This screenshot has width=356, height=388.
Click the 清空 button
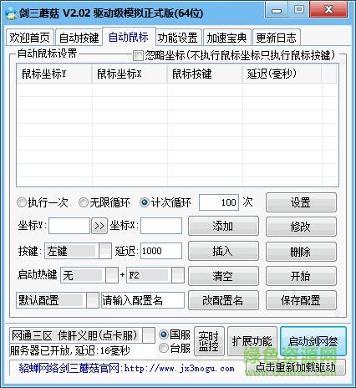point(223,276)
